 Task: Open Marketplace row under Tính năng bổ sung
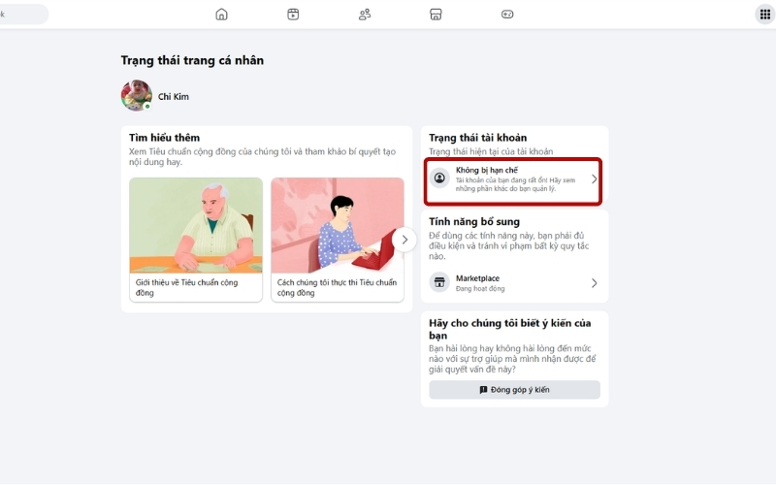[514, 283]
